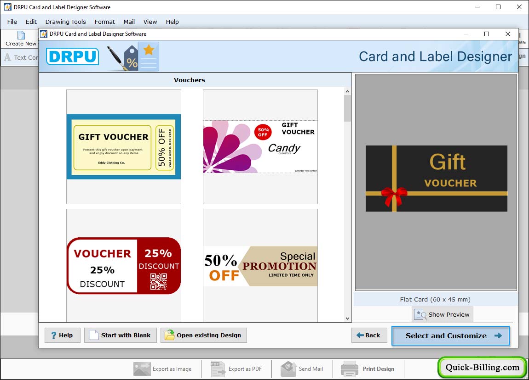Screen dimensions: 529x380
Task: Click Select and Customize button
Action: point(450,335)
